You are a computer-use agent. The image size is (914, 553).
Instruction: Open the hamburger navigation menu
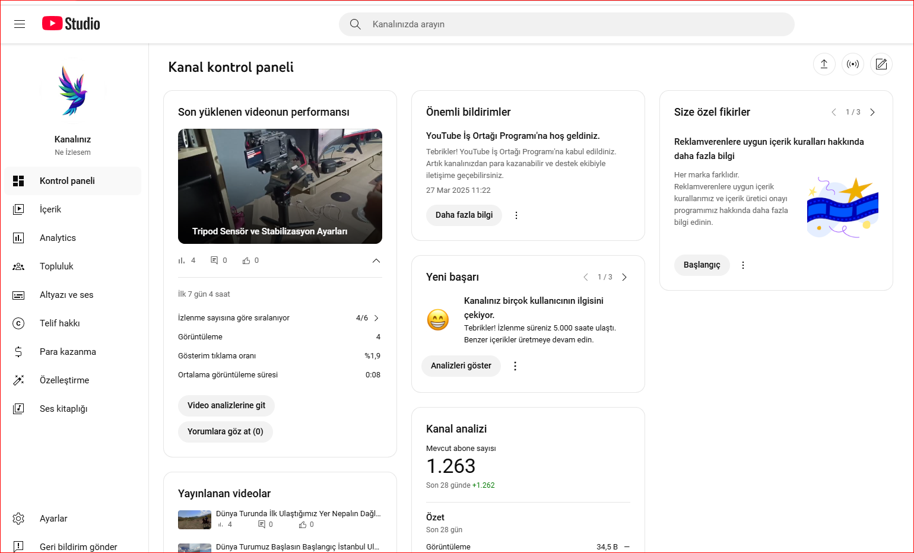(20, 24)
